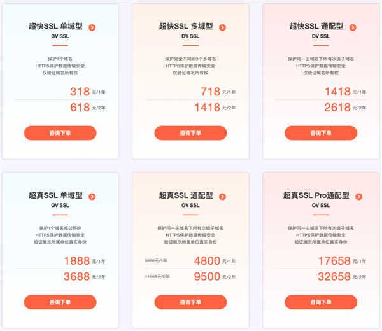Click arrow icon beside 超真SSL 单域型

tap(92, 197)
